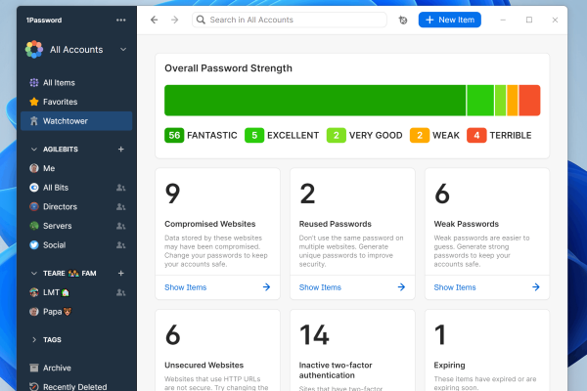The image size is (587, 391).
Task: Click the magnifier icon in search box
Action: (201, 20)
